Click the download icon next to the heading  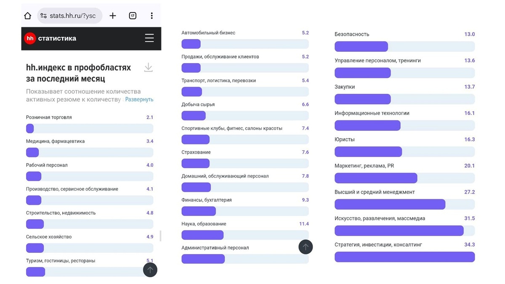point(148,67)
